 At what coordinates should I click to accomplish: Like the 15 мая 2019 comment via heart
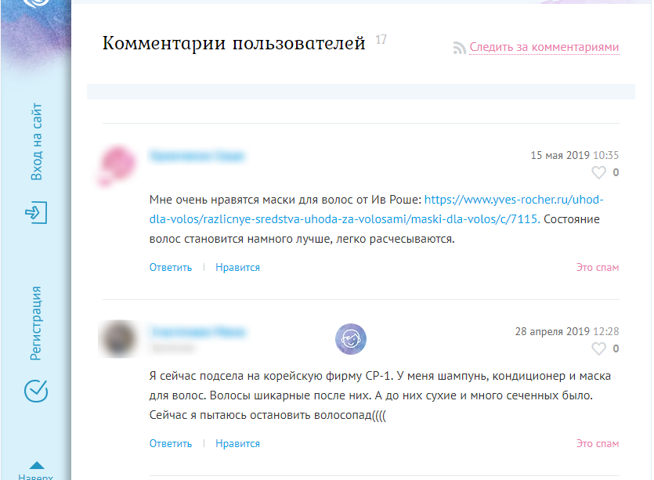click(x=598, y=172)
